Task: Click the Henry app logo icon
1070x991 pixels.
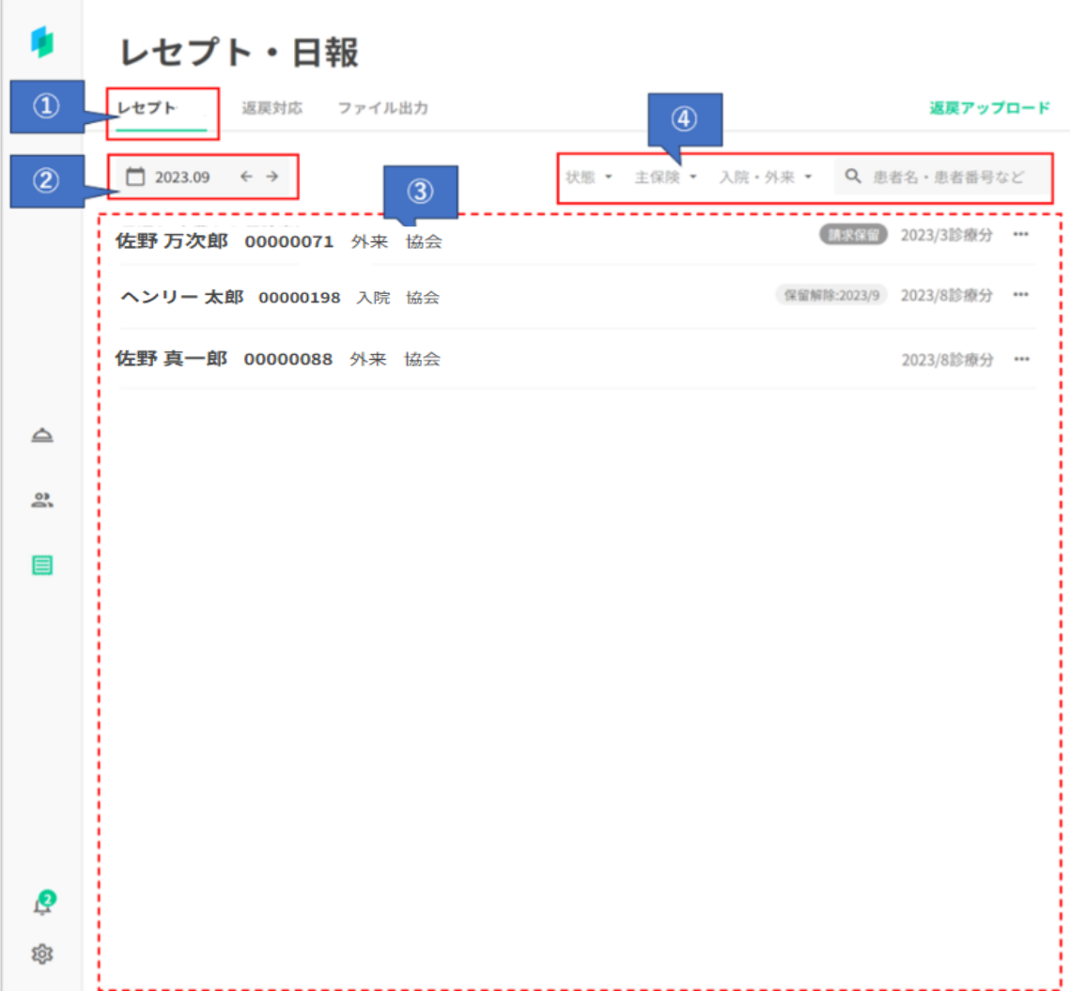Action: (x=42, y=42)
